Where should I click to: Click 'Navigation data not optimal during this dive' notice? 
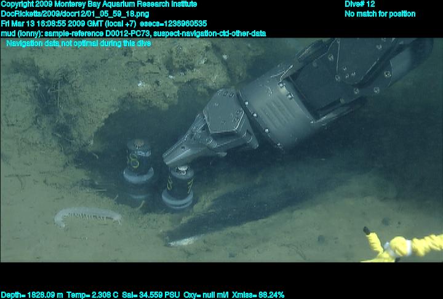click(x=79, y=43)
